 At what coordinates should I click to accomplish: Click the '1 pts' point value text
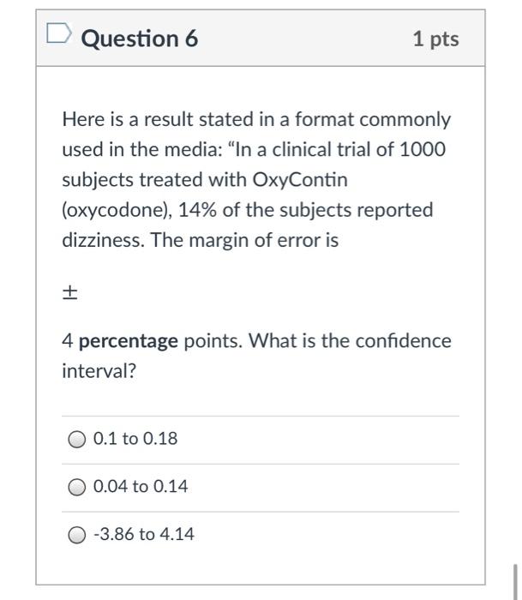[436, 39]
